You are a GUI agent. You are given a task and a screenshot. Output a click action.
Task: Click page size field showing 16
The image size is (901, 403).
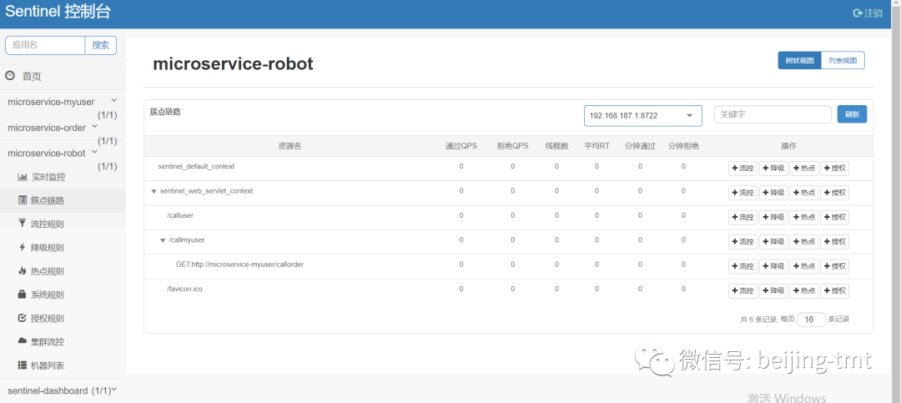(811, 319)
